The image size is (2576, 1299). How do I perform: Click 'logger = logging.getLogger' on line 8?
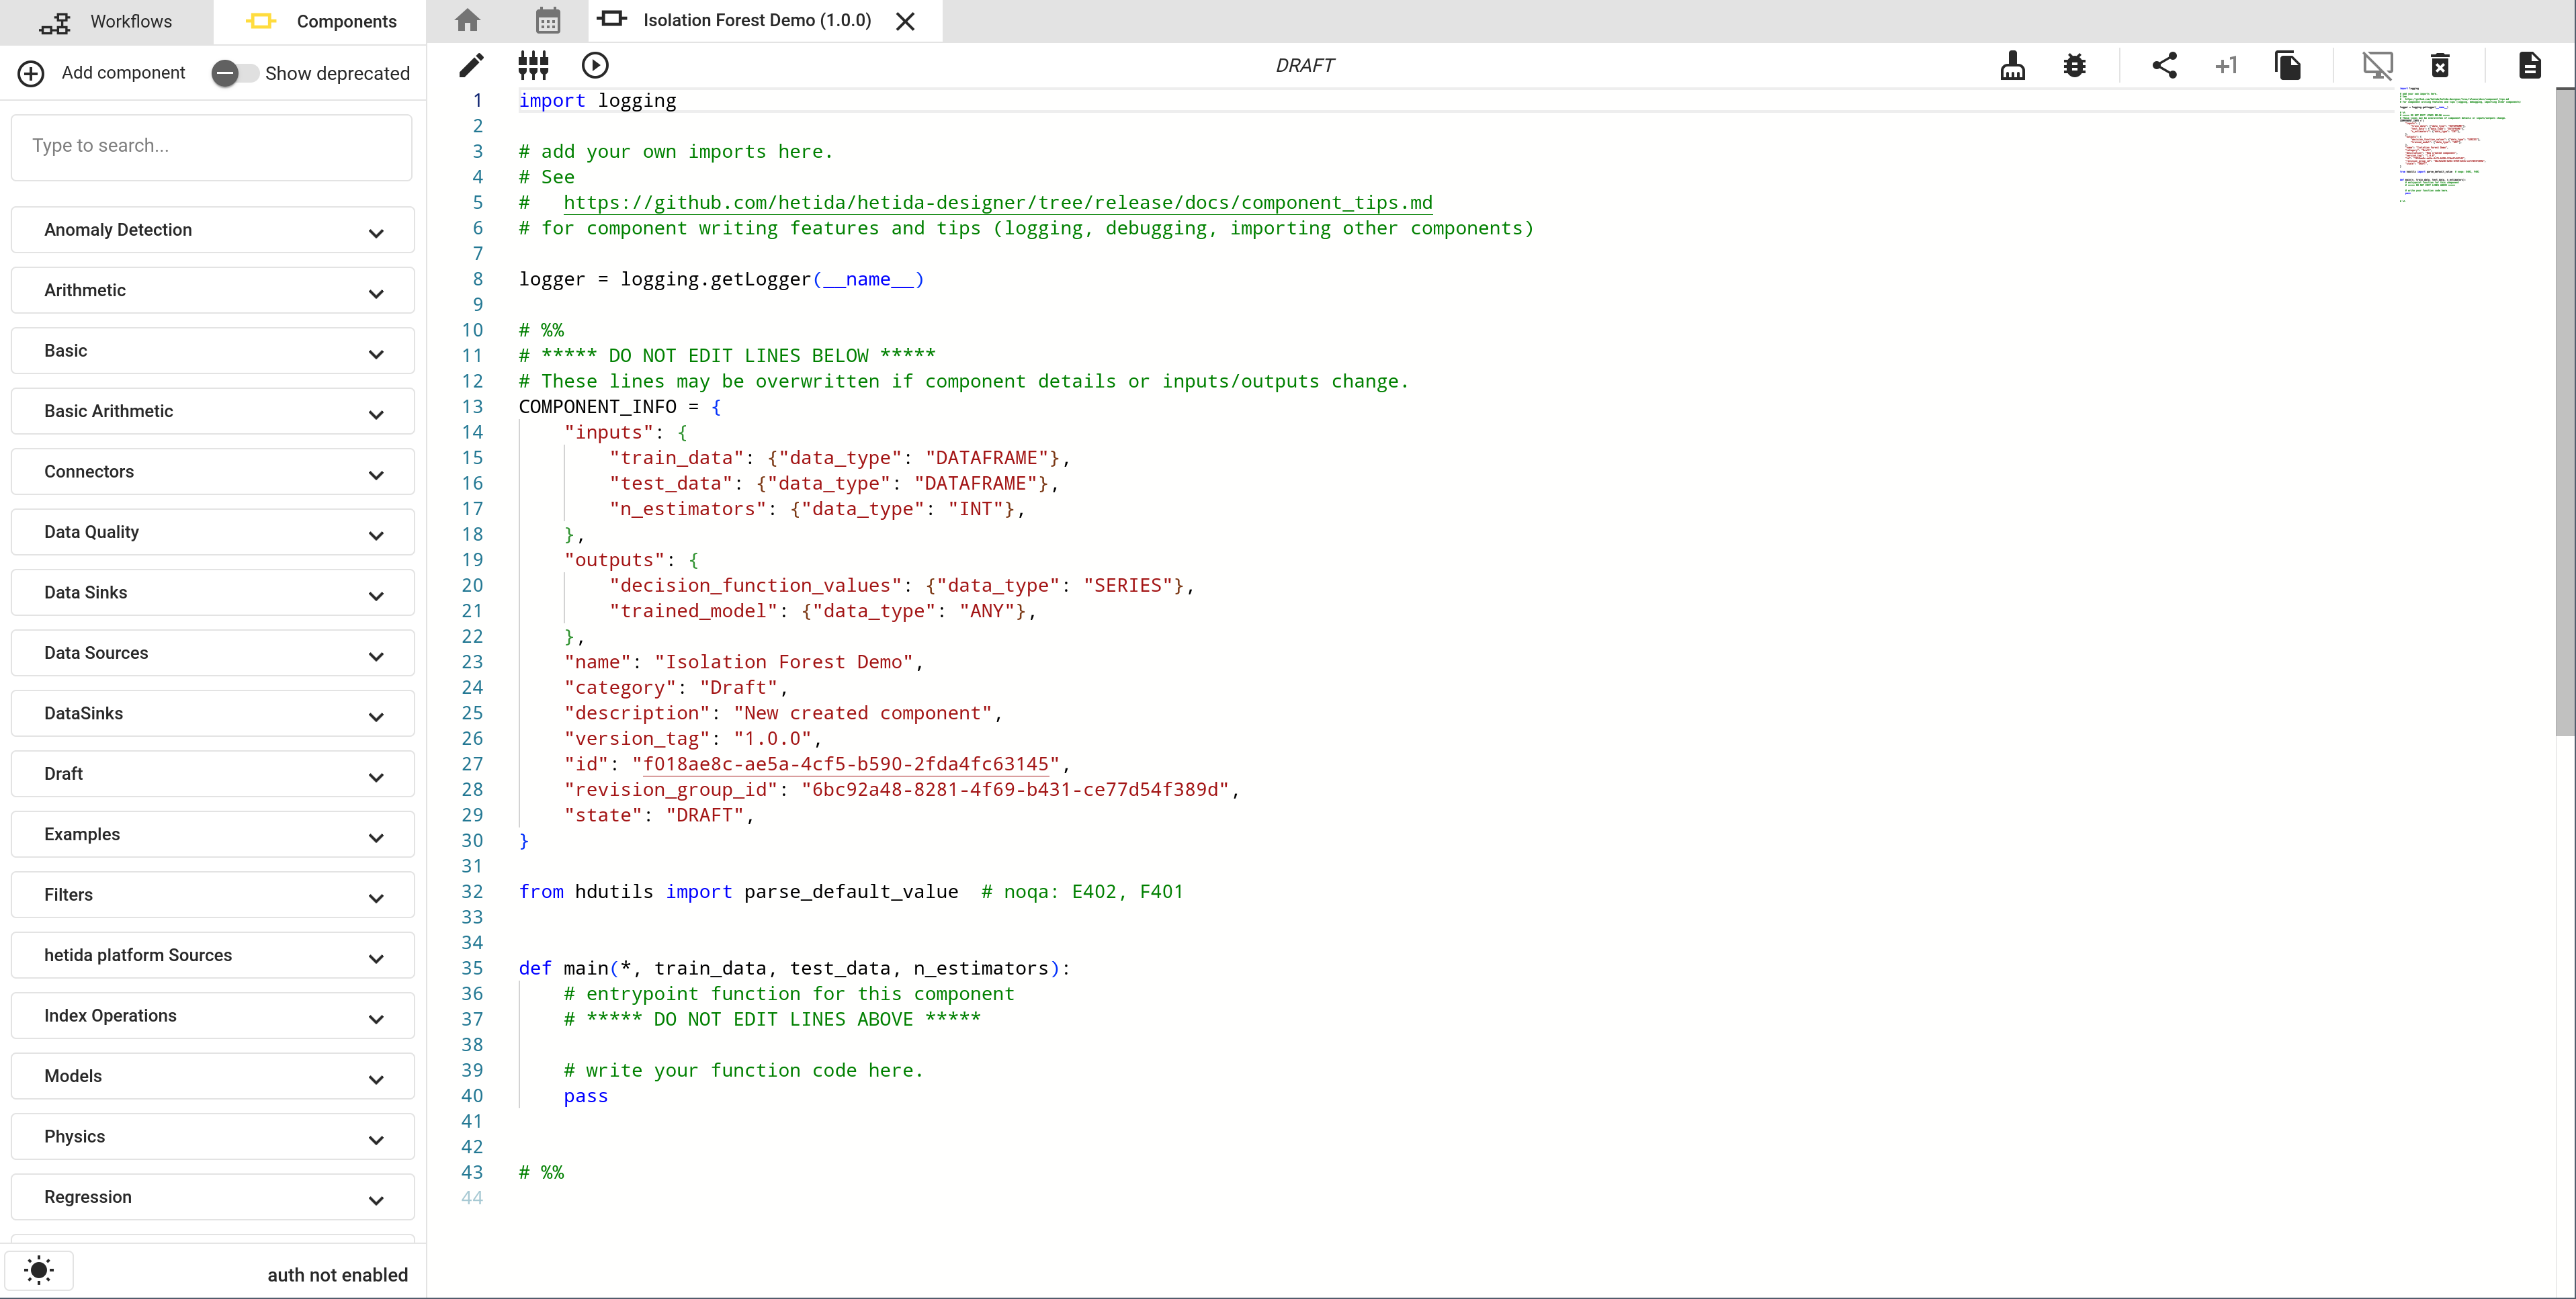coord(664,279)
